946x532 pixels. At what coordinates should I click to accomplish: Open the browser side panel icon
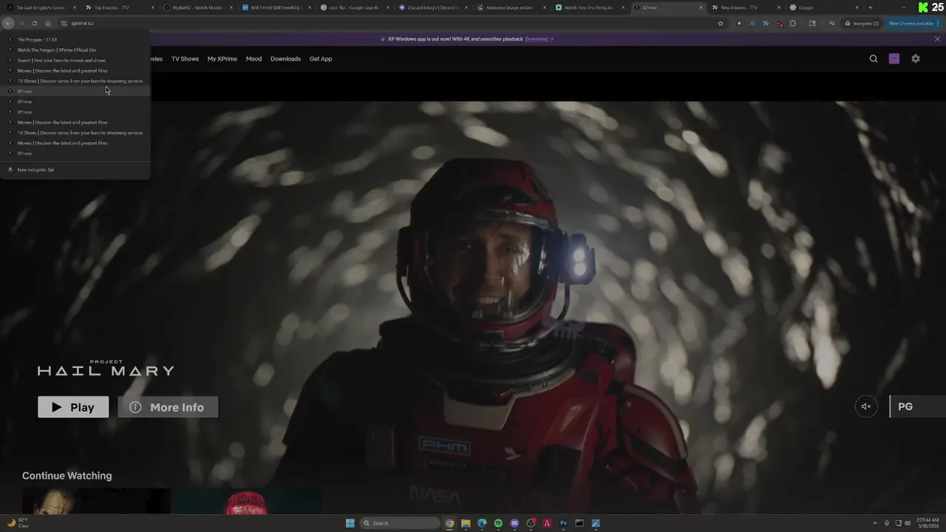point(812,23)
